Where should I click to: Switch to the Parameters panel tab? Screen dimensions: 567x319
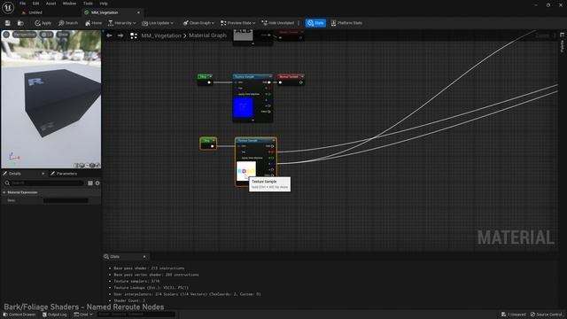click(67, 174)
